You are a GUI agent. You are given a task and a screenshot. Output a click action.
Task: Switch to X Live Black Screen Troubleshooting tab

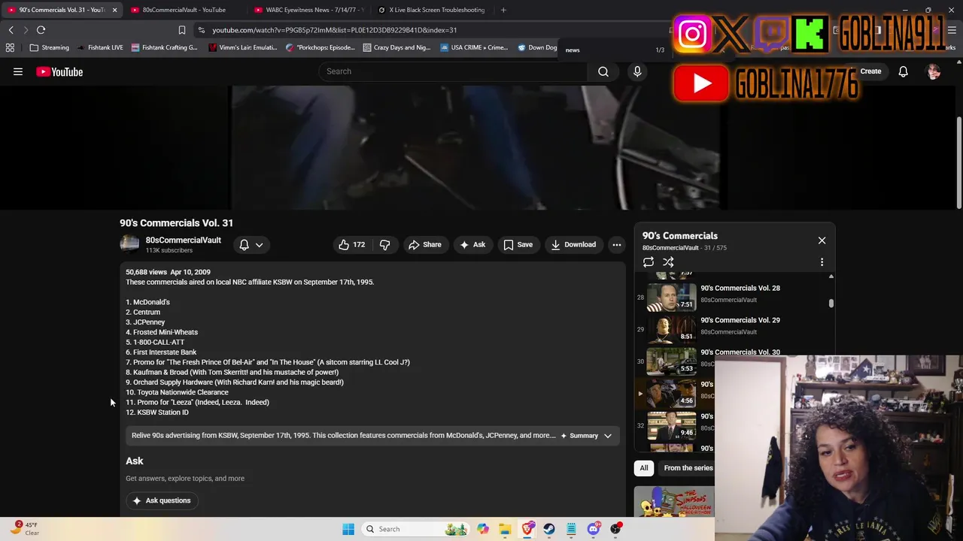(432, 10)
